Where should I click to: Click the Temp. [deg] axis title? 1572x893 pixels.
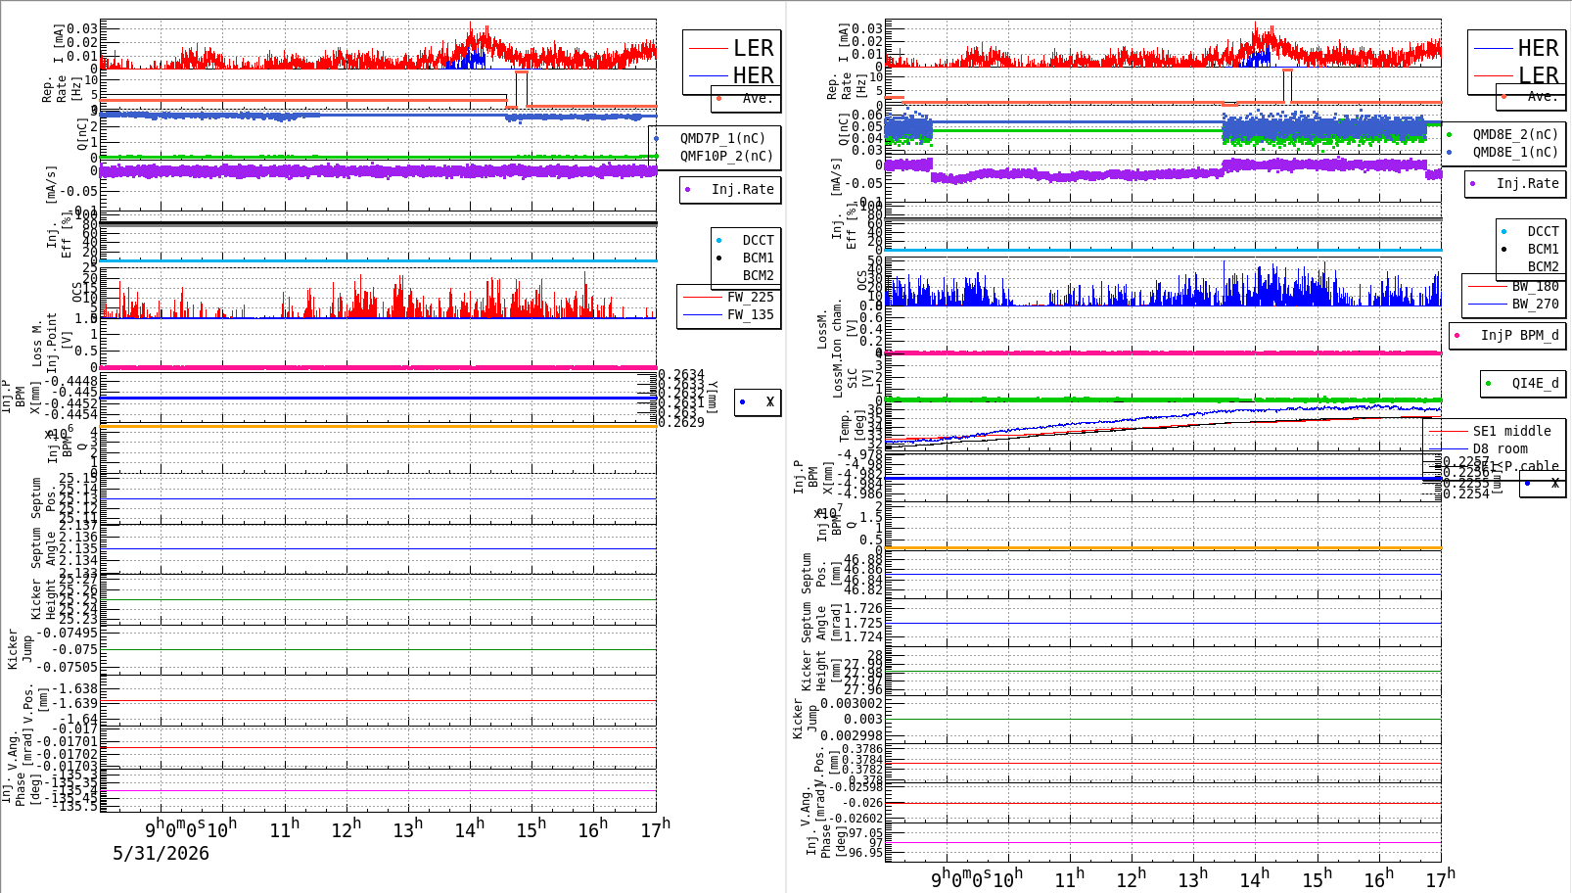pyautogui.click(x=853, y=426)
